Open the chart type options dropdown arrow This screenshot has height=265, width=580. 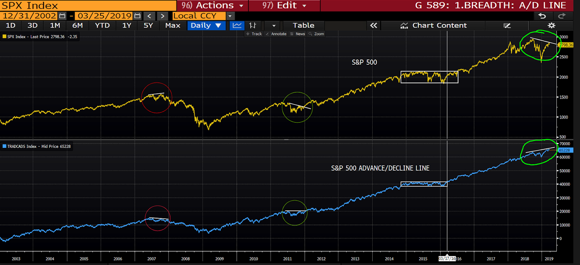tap(274, 25)
